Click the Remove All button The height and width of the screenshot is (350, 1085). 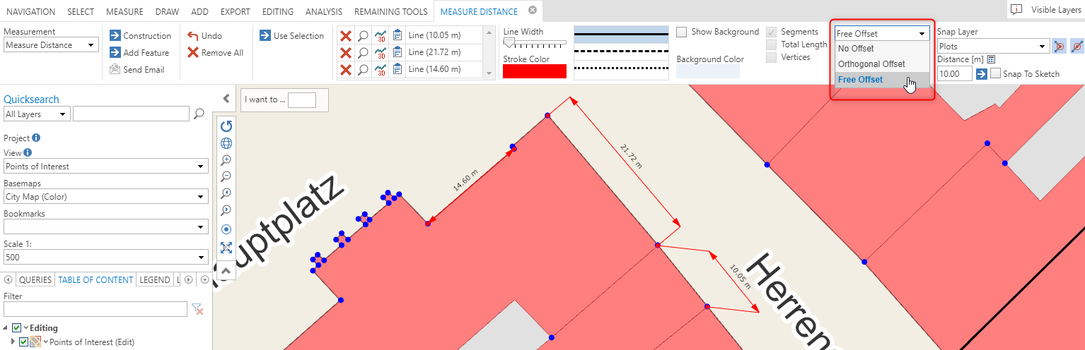(x=216, y=52)
